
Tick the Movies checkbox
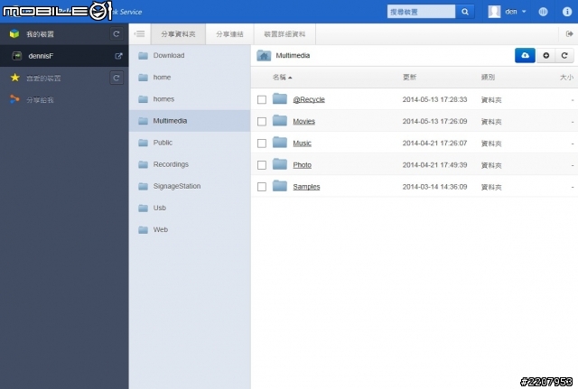pyautogui.click(x=262, y=122)
